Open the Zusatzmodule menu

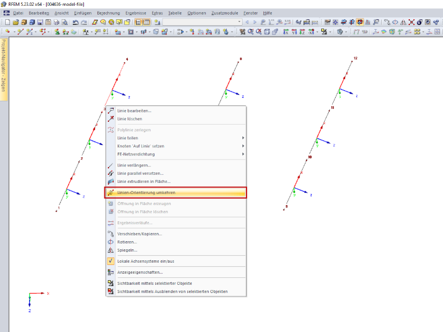pyautogui.click(x=224, y=13)
